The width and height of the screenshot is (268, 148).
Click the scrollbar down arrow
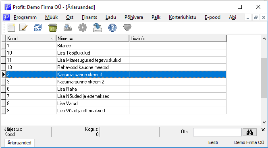pyautogui.click(x=264, y=122)
